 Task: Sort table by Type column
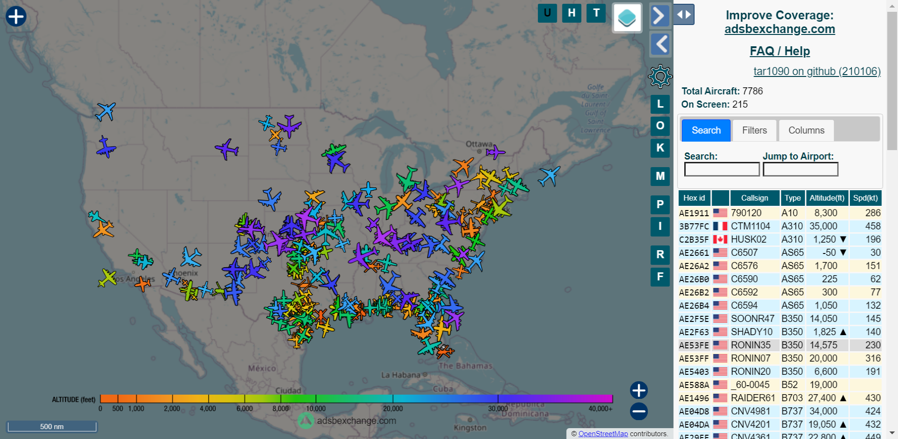point(793,198)
